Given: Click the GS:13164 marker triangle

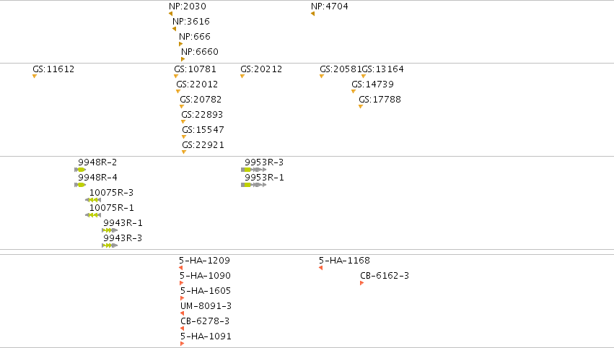Looking at the screenshot, I should tap(364, 76).
